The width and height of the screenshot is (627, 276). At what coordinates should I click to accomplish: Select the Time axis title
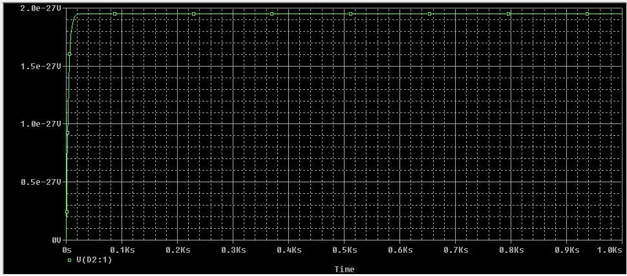(345, 269)
